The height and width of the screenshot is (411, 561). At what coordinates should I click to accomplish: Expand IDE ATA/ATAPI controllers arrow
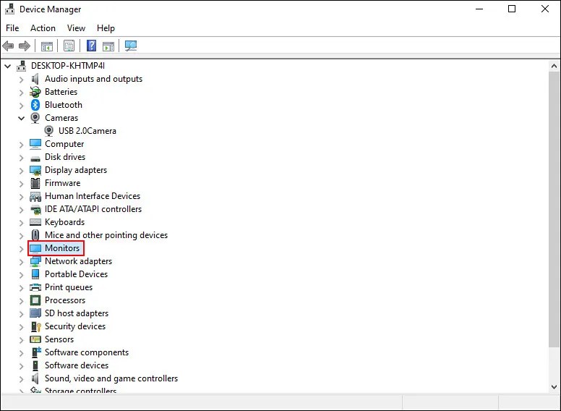coord(21,209)
